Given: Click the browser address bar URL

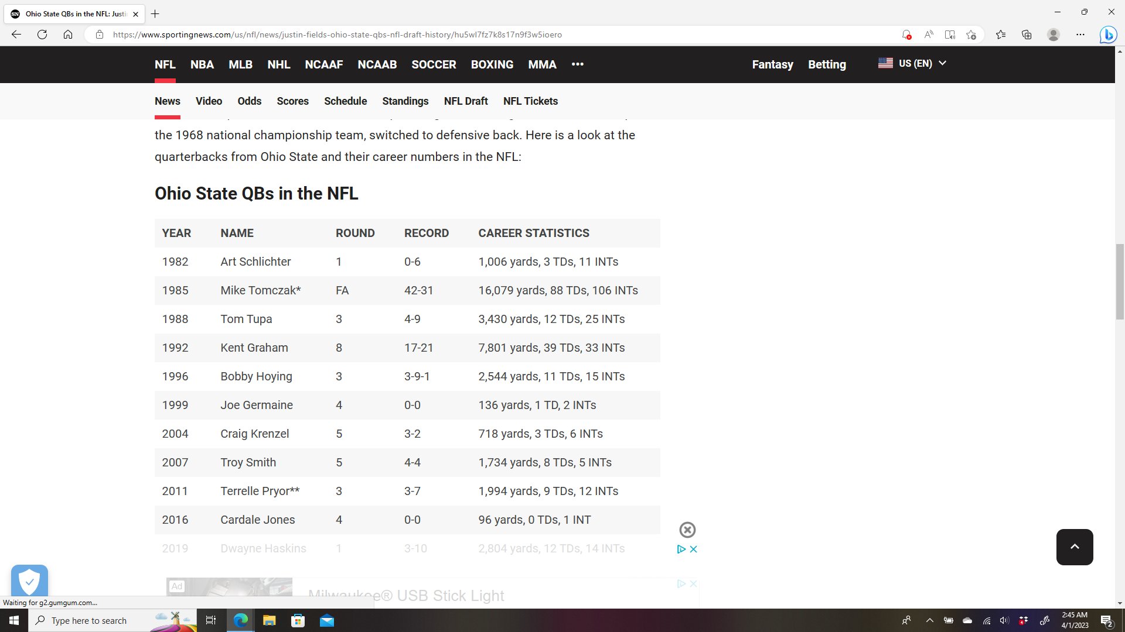Looking at the screenshot, I should point(337,35).
